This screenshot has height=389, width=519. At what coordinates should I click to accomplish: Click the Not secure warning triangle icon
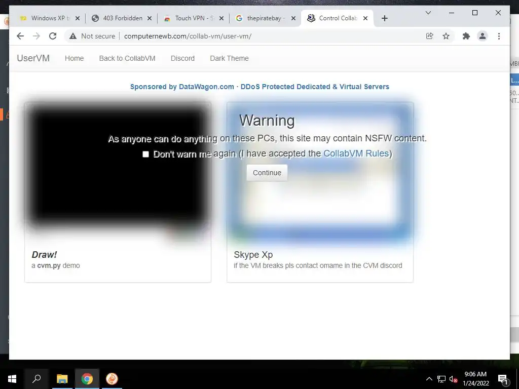coord(73,36)
